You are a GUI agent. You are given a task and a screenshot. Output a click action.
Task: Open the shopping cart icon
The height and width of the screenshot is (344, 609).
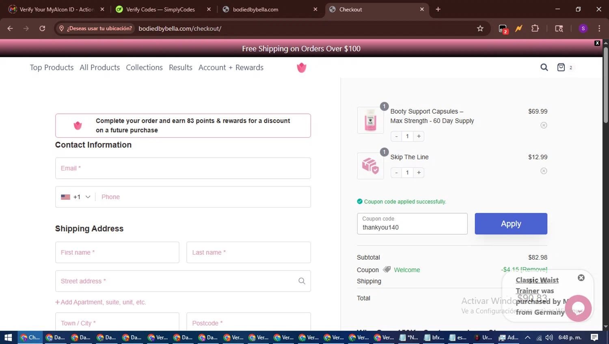[561, 67]
